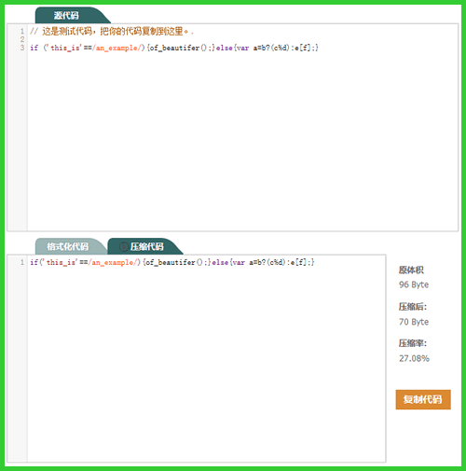Click line number 1 in output gutter
This screenshot has width=466, height=471.
tap(22, 262)
